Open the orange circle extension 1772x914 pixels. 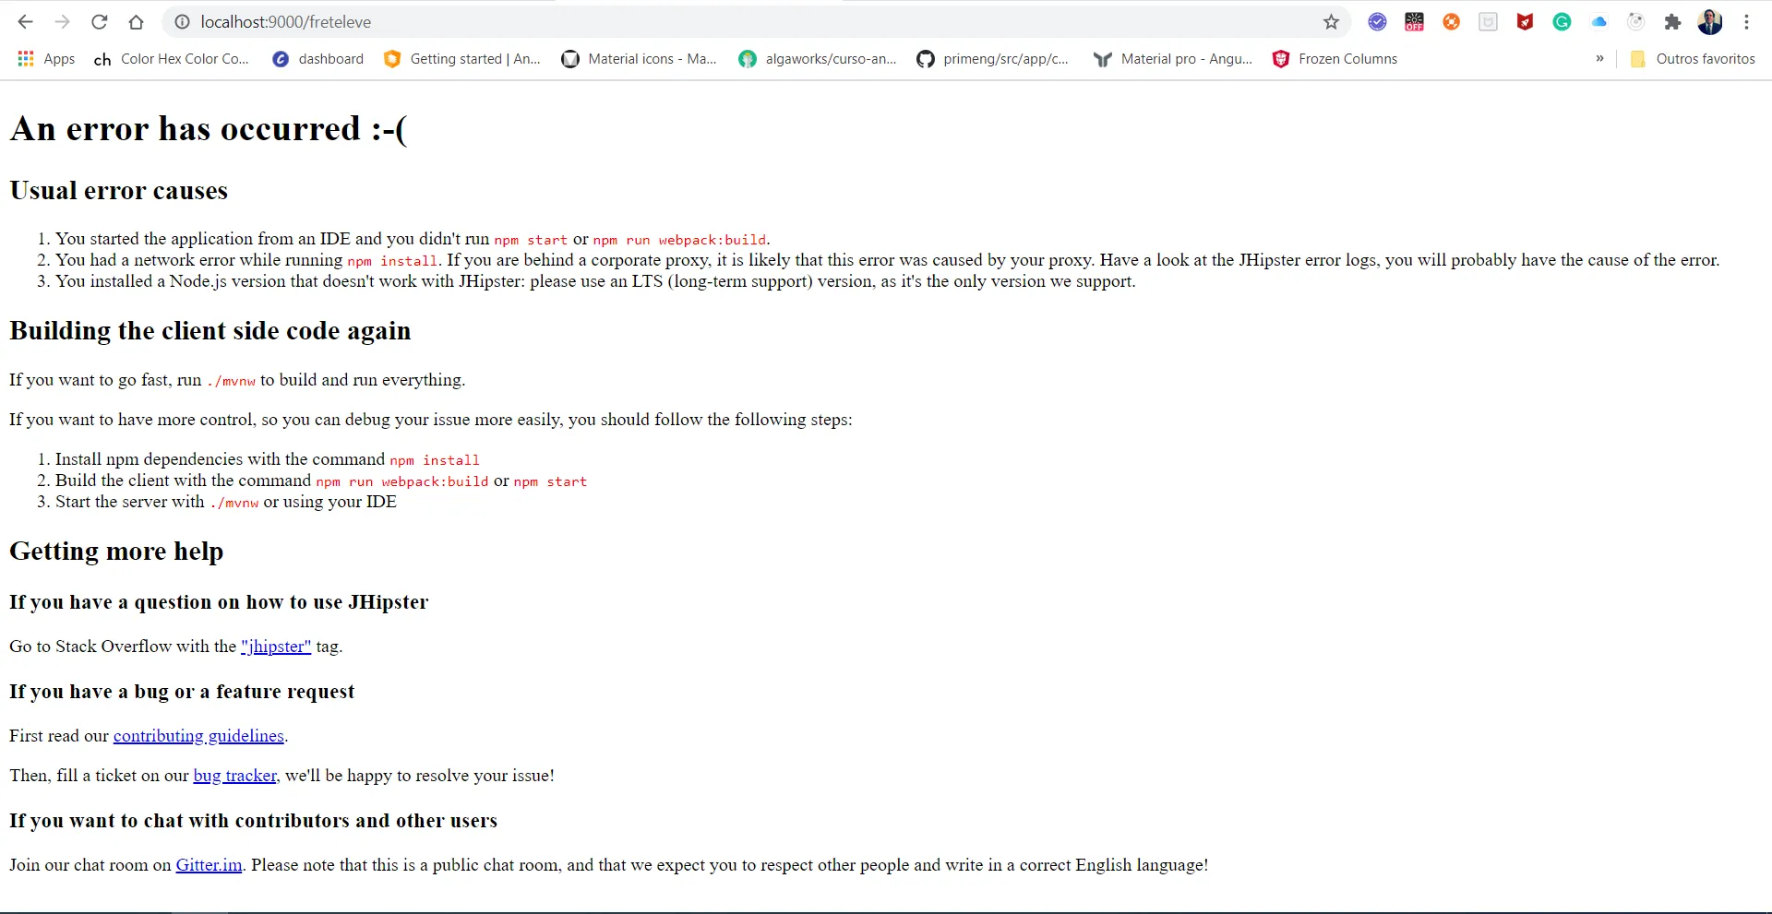1451,22
